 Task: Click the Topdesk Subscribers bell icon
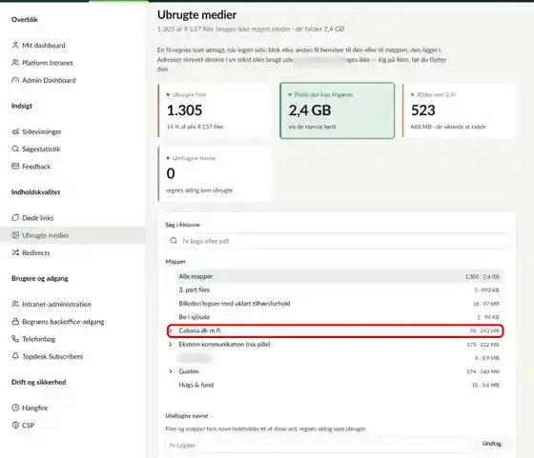[15, 356]
